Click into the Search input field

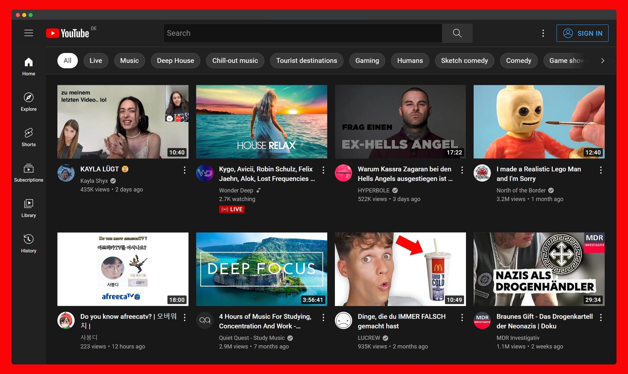(302, 33)
